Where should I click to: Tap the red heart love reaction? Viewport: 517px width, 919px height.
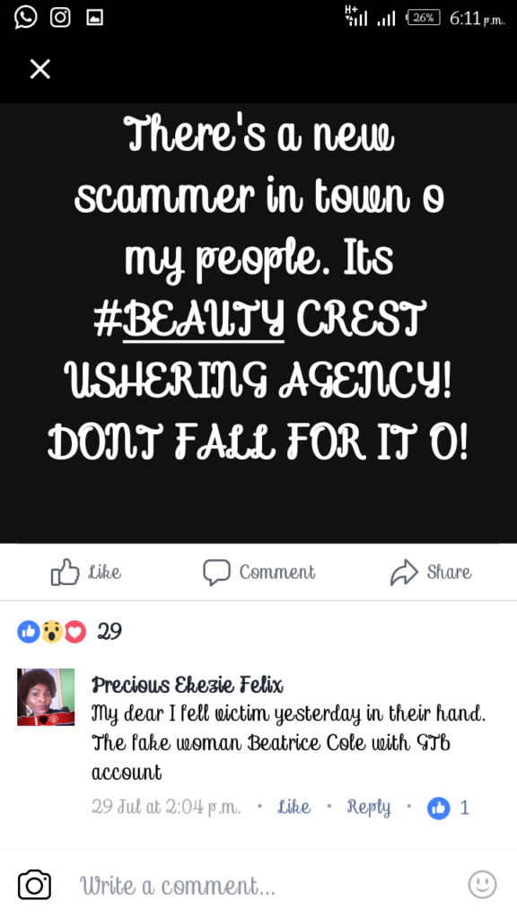point(75,632)
